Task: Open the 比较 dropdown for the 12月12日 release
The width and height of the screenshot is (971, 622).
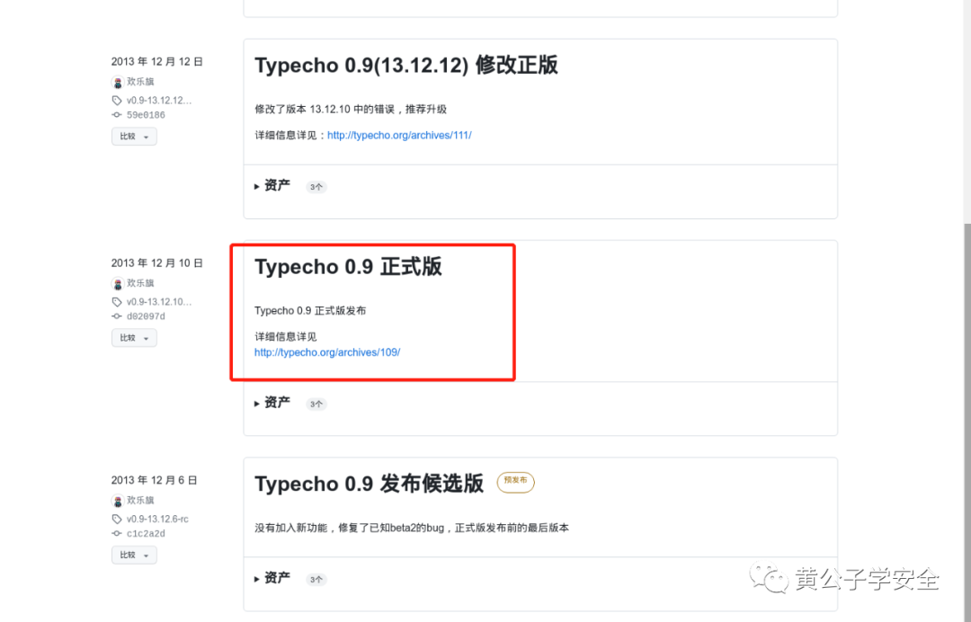Action: 133,136
